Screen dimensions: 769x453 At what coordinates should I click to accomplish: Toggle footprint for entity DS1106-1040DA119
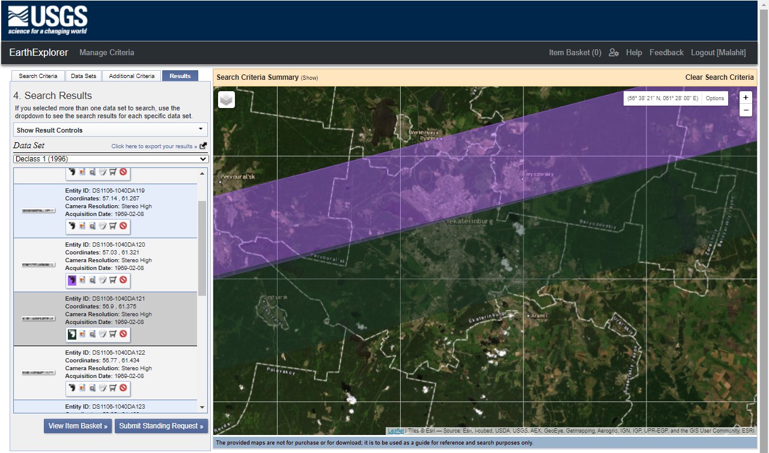point(71,226)
